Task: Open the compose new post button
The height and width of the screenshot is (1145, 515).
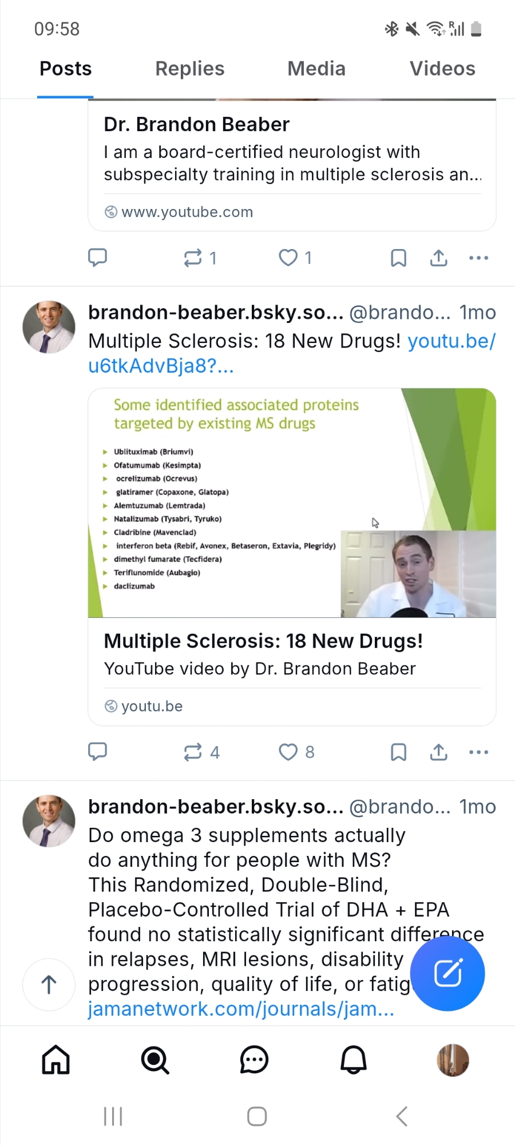Action: click(x=447, y=973)
